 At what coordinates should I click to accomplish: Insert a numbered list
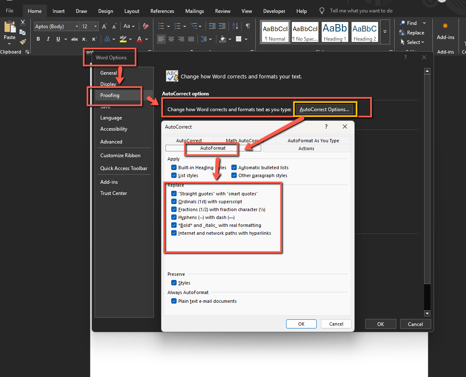[177, 26]
